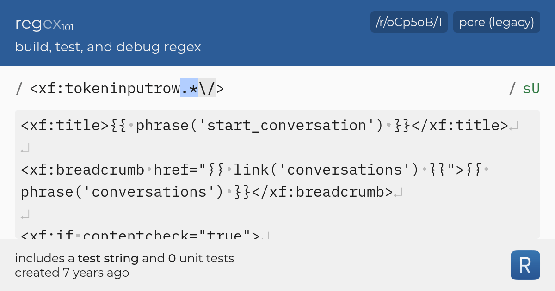This screenshot has height=291, width=555.
Task: Toggle the s dotall regex flag
Action: coord(526,88)
